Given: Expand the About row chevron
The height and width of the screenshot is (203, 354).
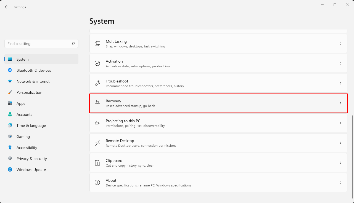Looking at the screenshot, I should (x=340, y=183).
